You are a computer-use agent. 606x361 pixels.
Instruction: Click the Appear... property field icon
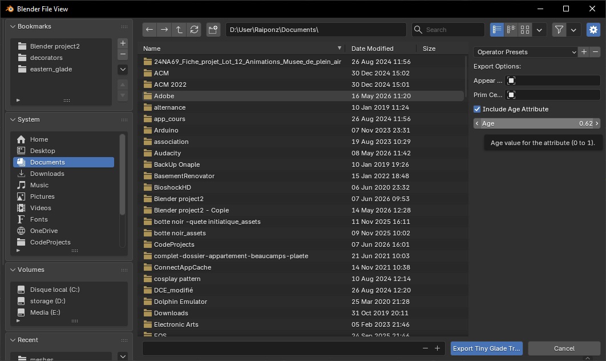(x=511, y=81)
